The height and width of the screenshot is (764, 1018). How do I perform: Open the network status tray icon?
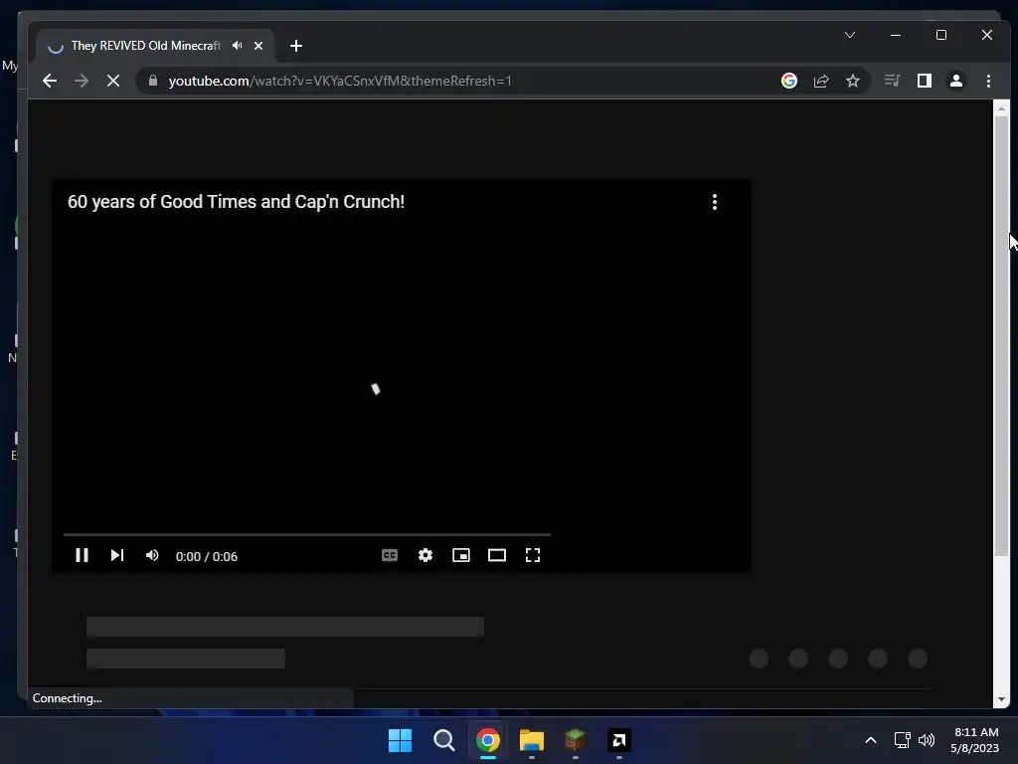[902, 740]
